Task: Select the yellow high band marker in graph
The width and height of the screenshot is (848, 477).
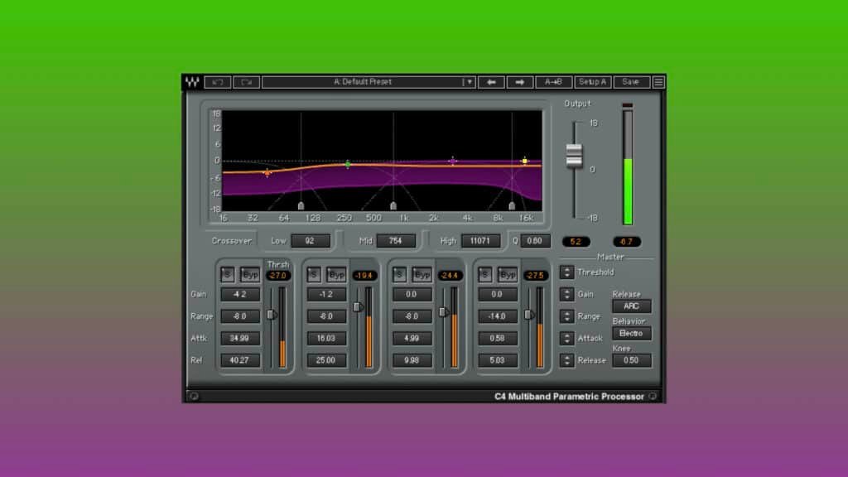Action: (524, 161)
